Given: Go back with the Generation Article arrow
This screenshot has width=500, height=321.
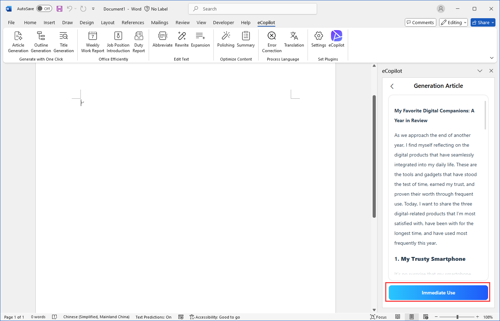Looking at the screenshot, I should 392,86.
